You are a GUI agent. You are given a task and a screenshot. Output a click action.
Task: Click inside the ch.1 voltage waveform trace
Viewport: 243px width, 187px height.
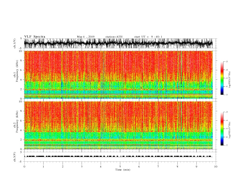[118, 43]
